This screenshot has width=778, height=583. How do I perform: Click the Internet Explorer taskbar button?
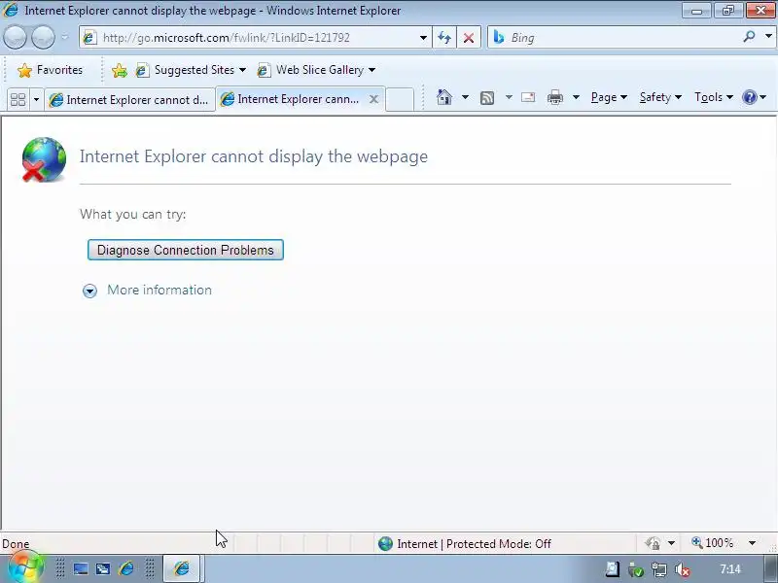(182, 568)
